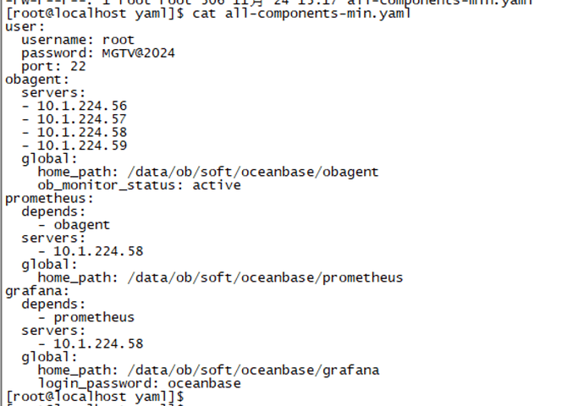The image size is (584, 406).
Task: Click the port: 22 line
Action: (54, 66)
